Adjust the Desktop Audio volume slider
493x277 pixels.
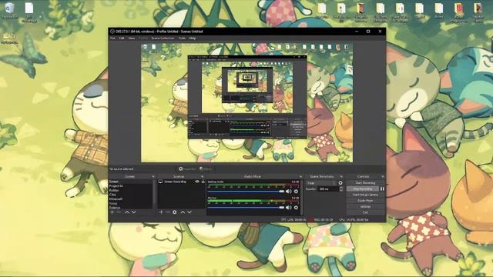(x=246, y=192)
